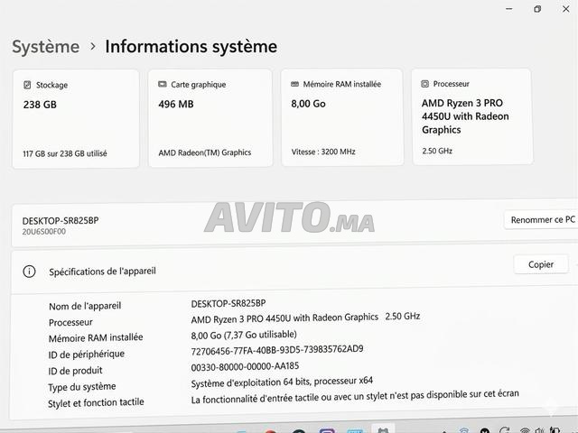
Task: Select the ID de périphérique value 72706456-77FA
Action: [277, 350]
